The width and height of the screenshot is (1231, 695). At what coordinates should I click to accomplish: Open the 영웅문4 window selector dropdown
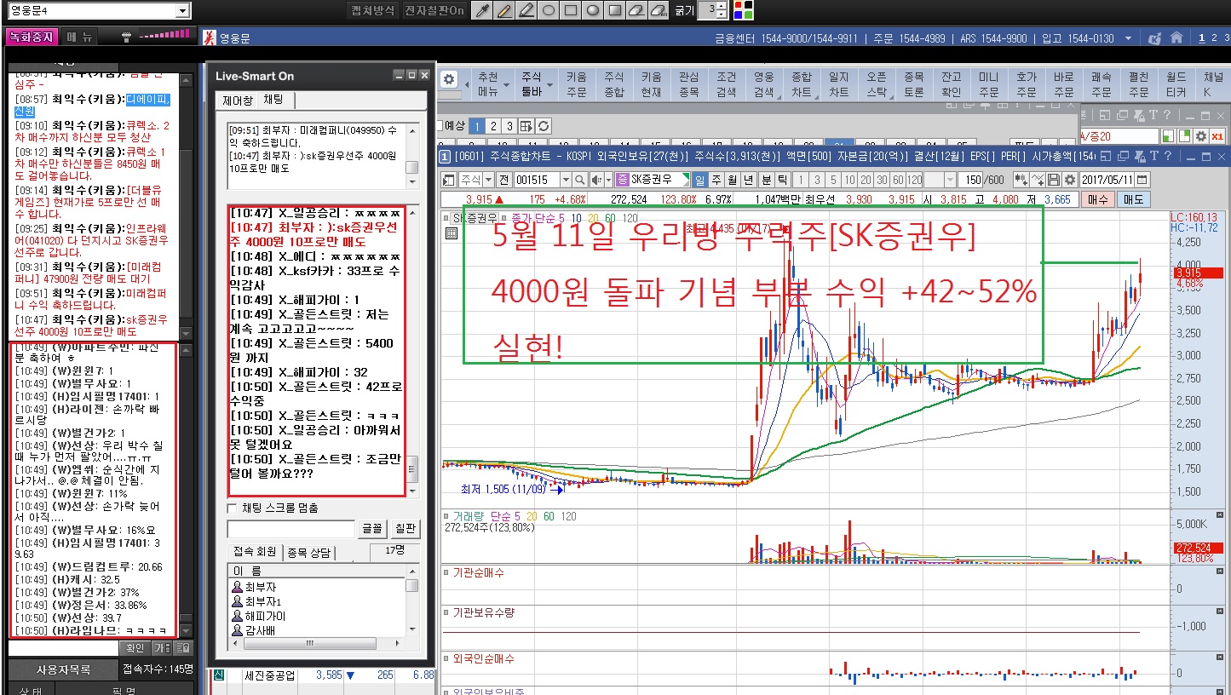point(183,10)
